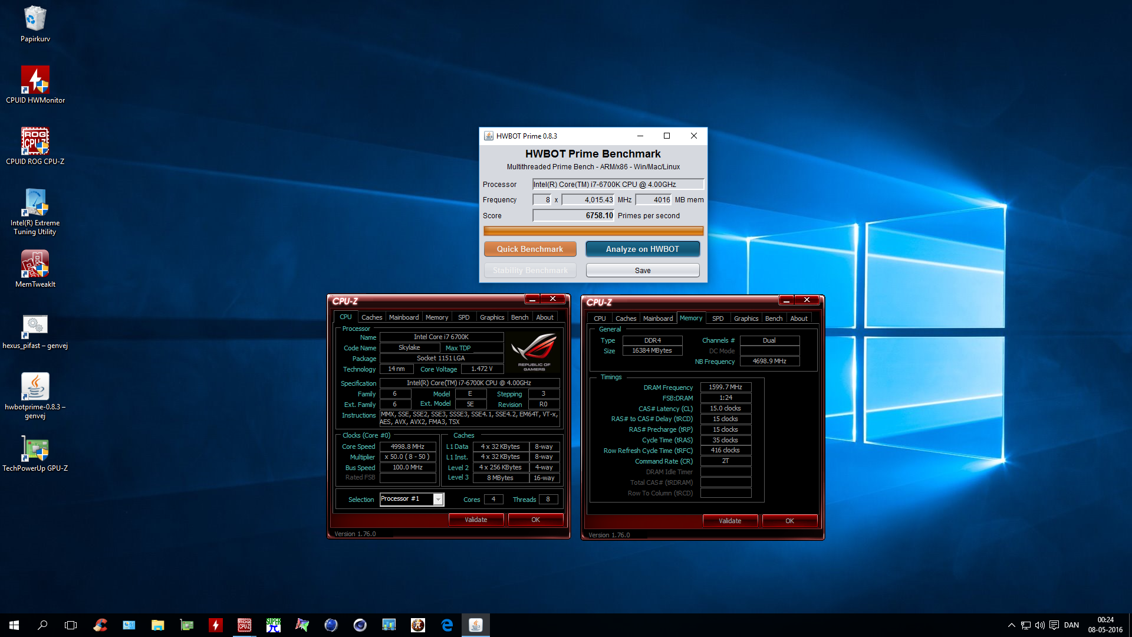
Task: Switch to Graphics tab in right CPU-Z window
Action: click(746, 318)
